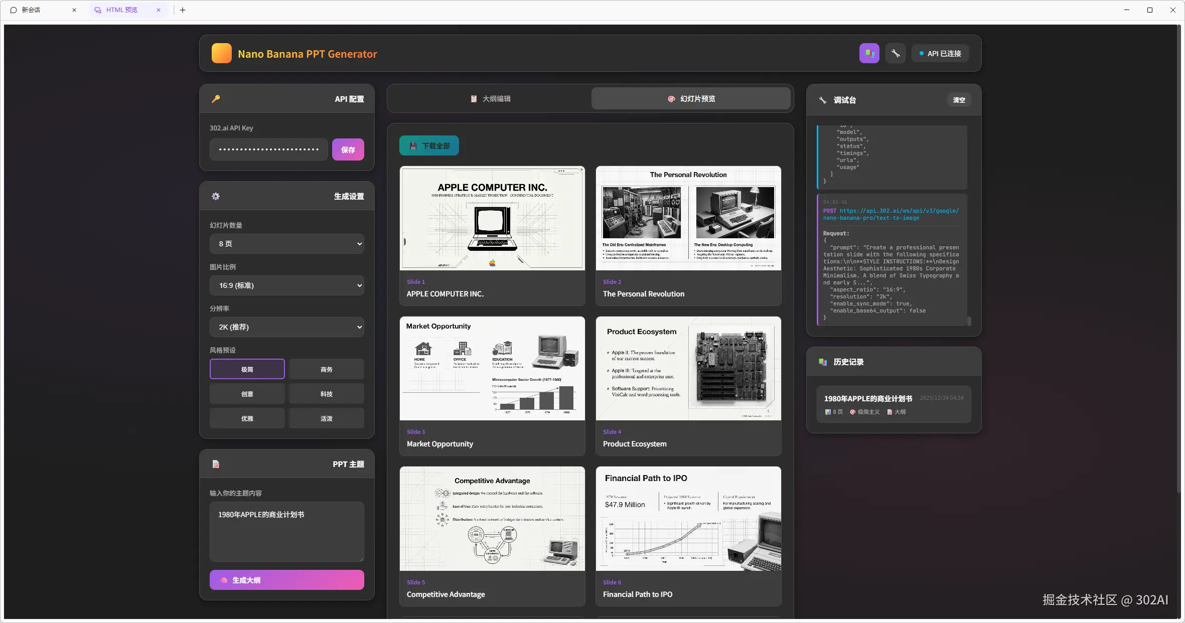Select the 极简 style preset
1185x623 pixels.
[247, 369]
